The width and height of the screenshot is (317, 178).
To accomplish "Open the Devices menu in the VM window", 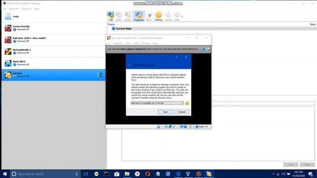I will click(146, 44).
